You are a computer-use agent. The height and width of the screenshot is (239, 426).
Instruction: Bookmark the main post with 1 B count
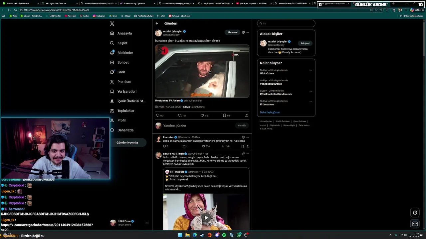coord(224,116)
